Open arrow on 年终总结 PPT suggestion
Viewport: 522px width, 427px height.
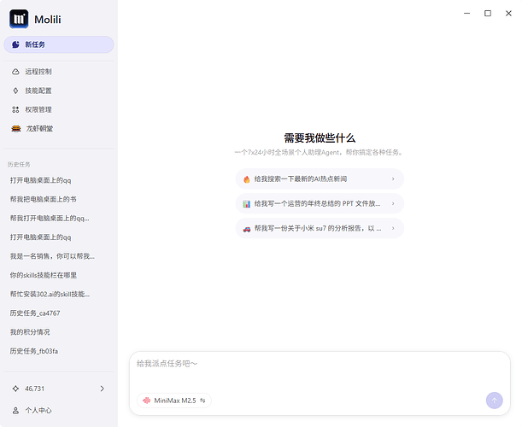393,204
